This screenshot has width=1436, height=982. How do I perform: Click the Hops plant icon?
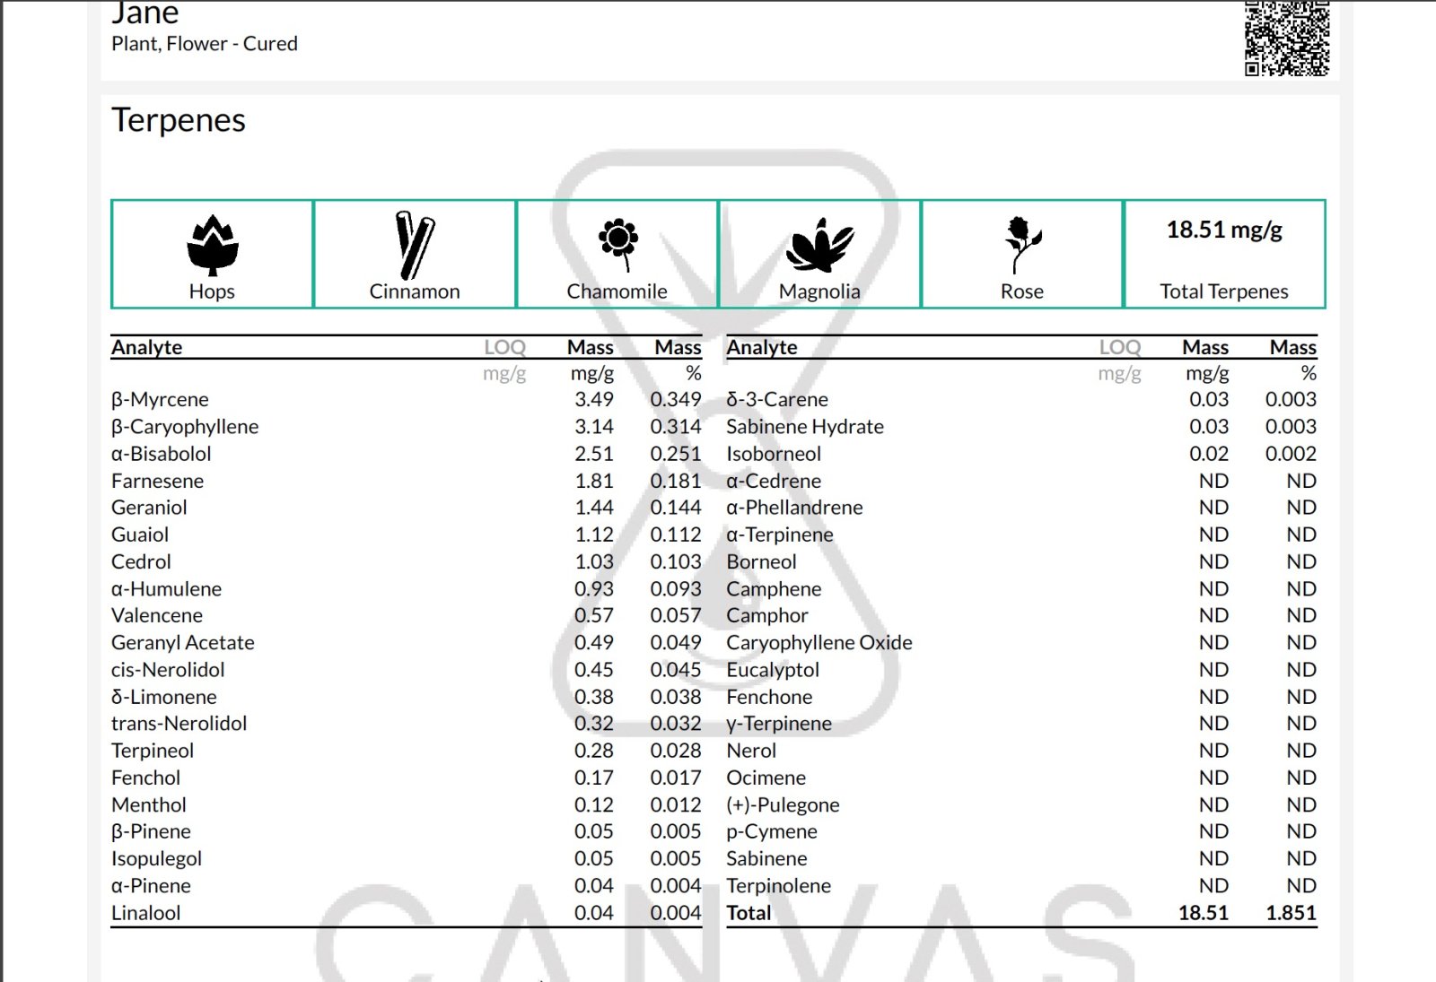point(212,244)
